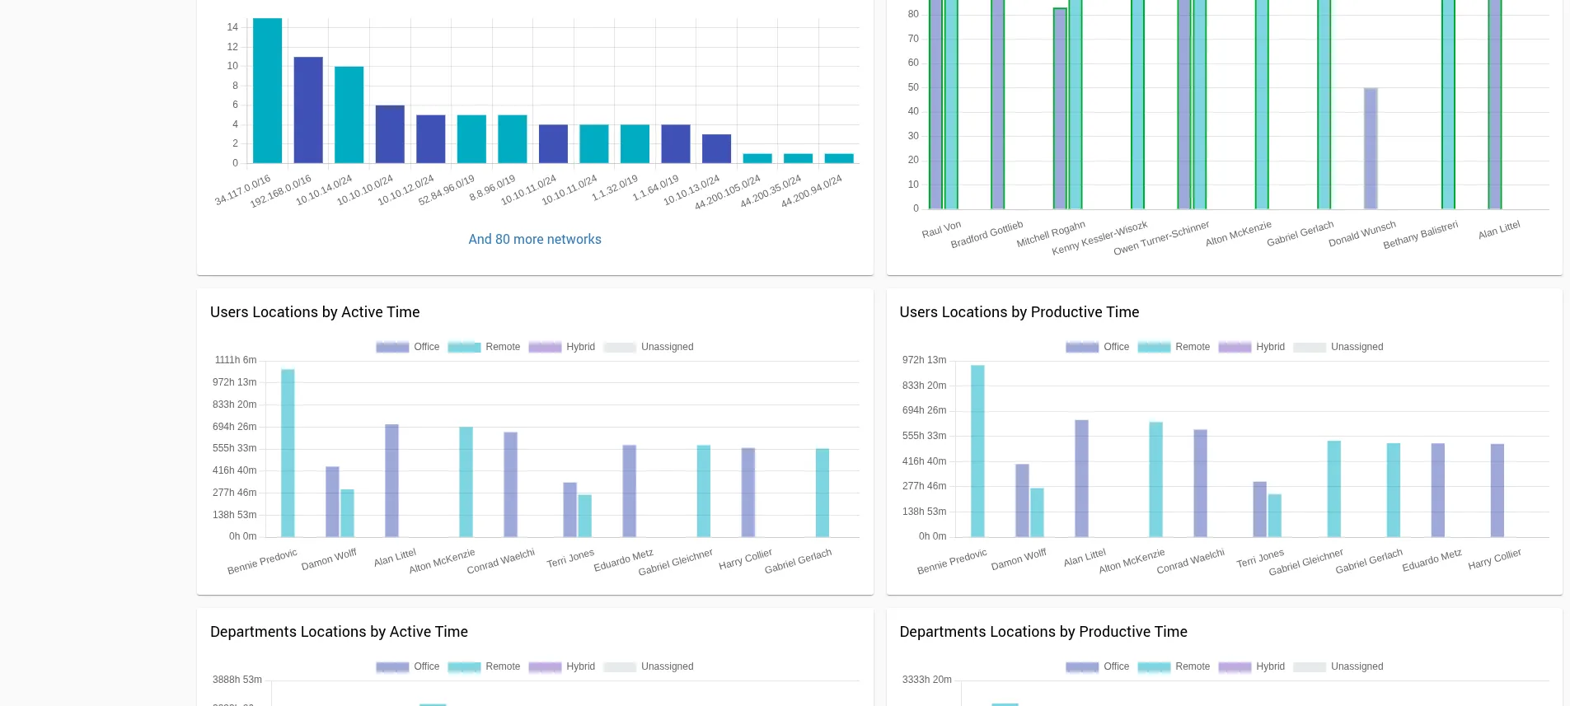1570x706 pixels.
Task: Click the 10.10.10.0/24 network bar
Action: pos(390,134)
